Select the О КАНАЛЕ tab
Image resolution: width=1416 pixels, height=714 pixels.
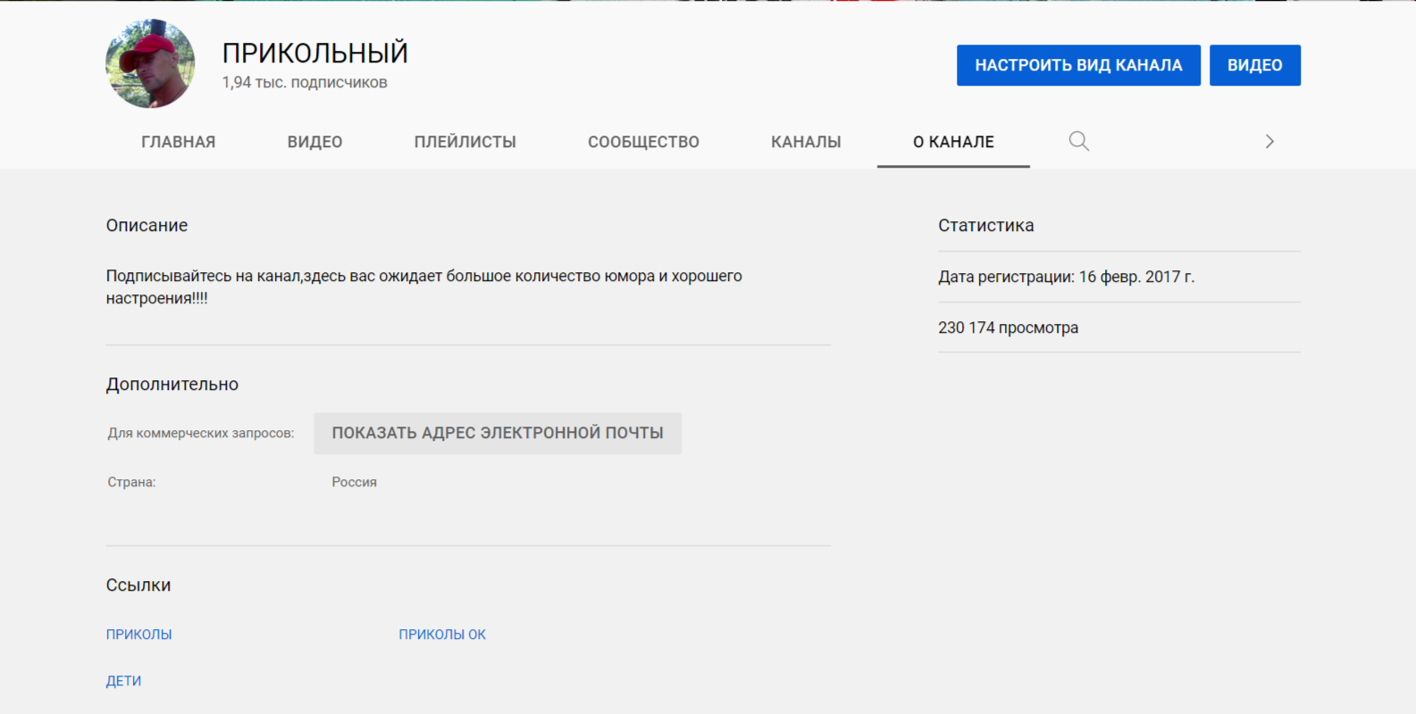pyautogui.click(x=953, y=142)
